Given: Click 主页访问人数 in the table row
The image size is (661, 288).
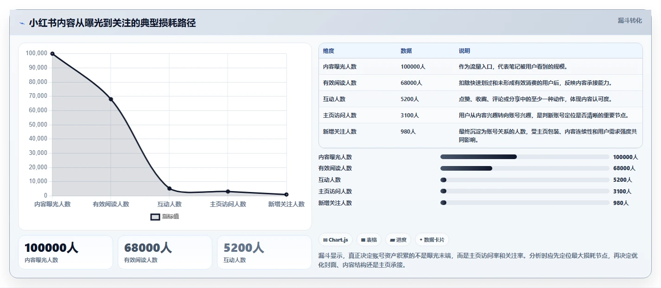Looking at the screenshot, I should coord(340,115).
